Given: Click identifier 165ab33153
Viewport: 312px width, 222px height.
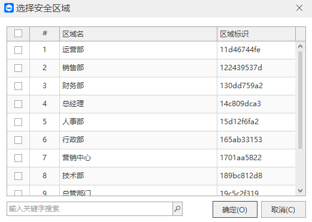Looking at the screenshot, I should pyautogui.click(x=241, y=140).
